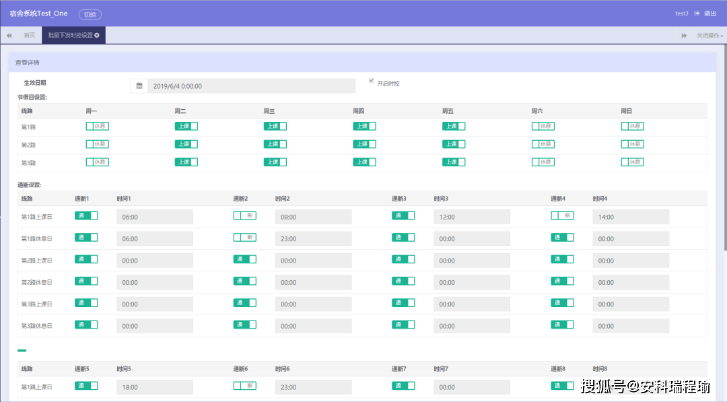Toggle 通断2 switch for 第3路休息日
The height and width of the screenshot is (402, 727).
(245, 325)
